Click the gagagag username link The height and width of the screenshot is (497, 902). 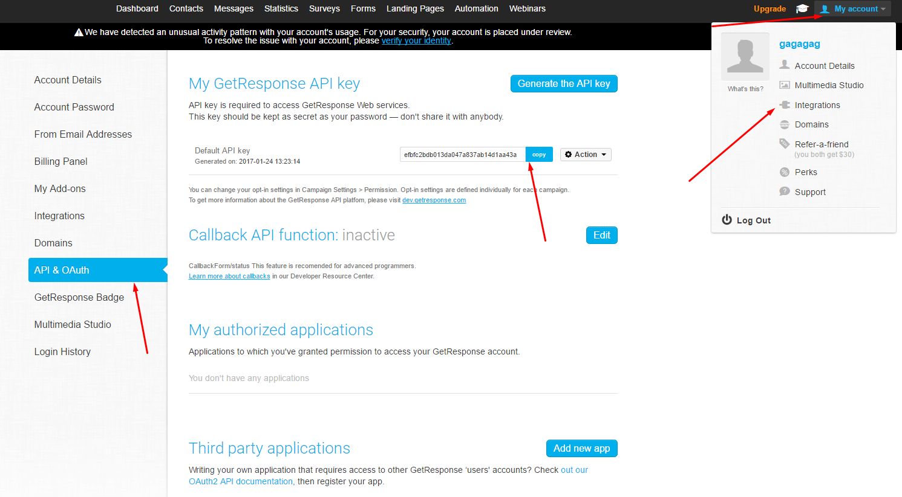point(800,44)
